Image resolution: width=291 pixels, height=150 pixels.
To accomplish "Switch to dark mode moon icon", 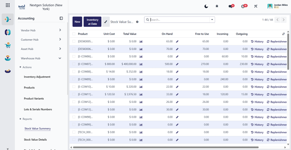I will (x=206, y=6).
